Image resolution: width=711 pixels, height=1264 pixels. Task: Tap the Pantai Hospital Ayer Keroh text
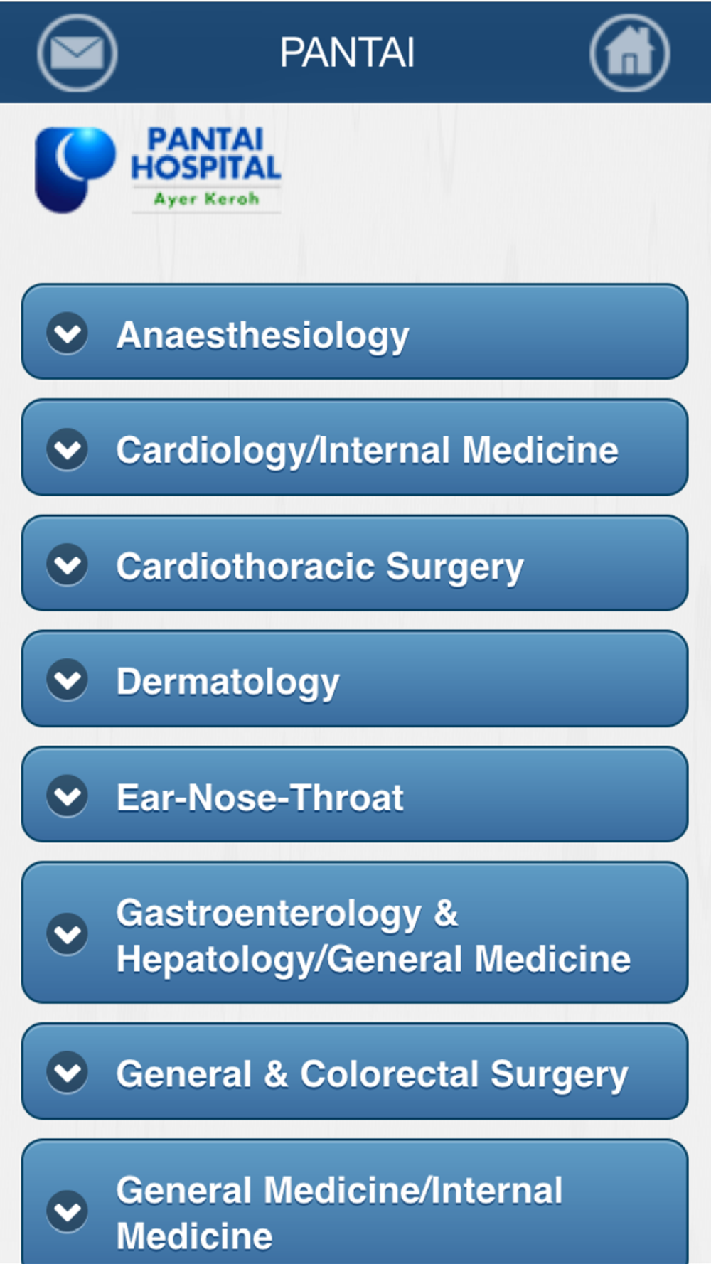(x=206, y=168)
